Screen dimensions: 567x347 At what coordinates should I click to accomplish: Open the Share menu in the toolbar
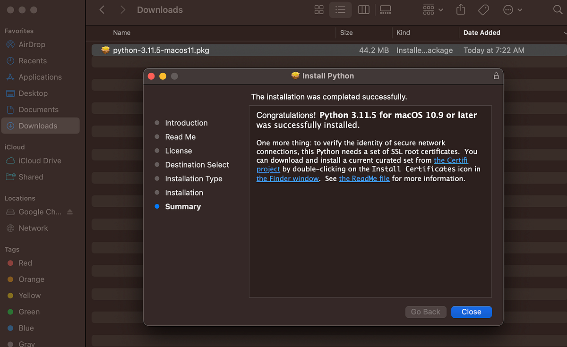(461, 9)
